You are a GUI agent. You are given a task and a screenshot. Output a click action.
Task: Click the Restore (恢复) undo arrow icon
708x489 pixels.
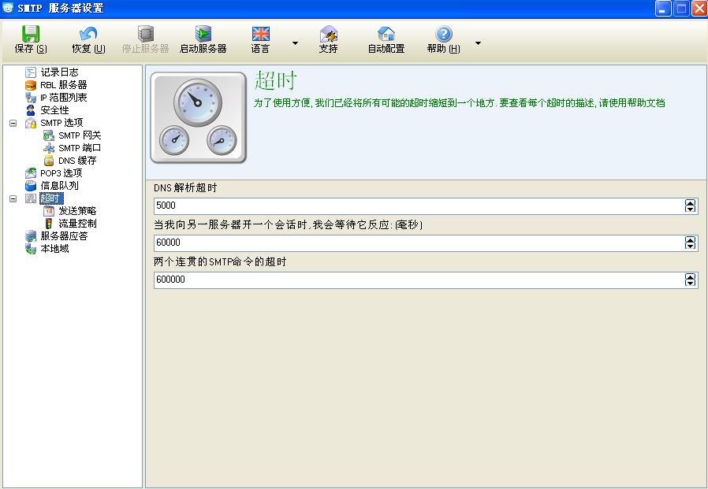[88, 34]
